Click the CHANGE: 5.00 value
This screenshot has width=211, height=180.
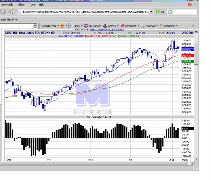104,33
